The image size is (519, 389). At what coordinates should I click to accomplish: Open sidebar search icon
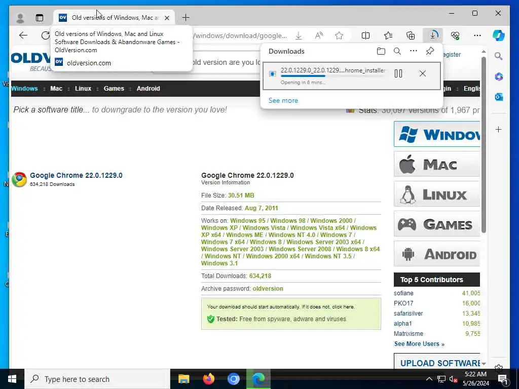coord(499,56)
